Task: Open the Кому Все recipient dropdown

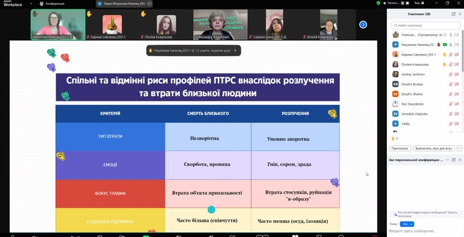Action: pos(407,224)
